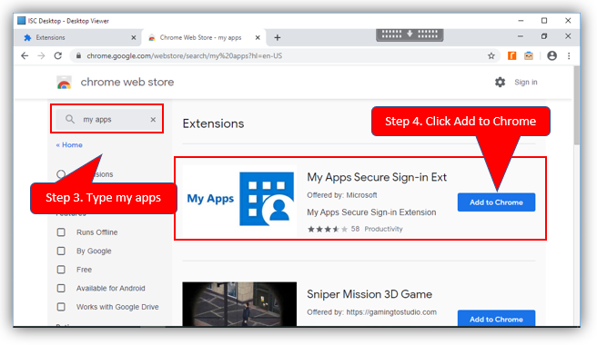
Task: Open the web store settings gear
Action: (500, 82)
